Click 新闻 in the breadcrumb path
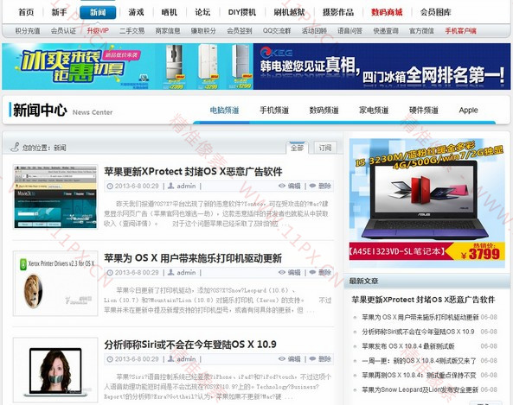 coord(60,148)
